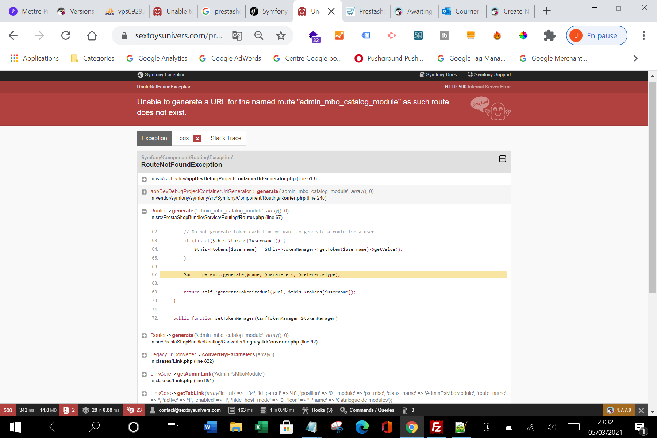Click the En pause profile button

[x=596, y=35]
